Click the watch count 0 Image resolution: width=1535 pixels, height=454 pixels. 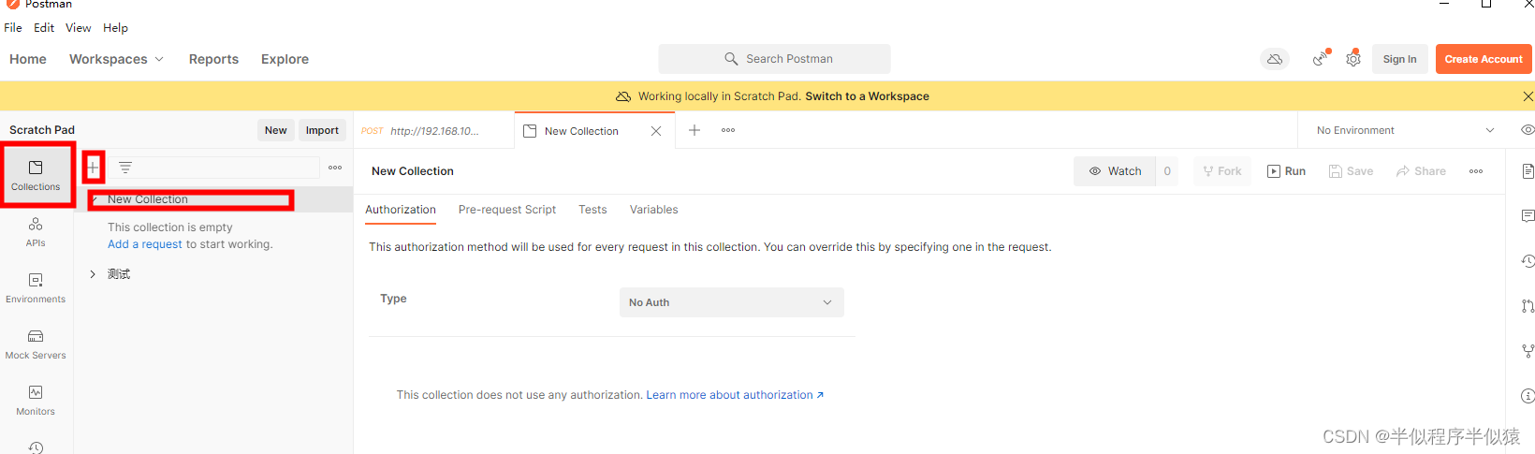(1167, 171)
